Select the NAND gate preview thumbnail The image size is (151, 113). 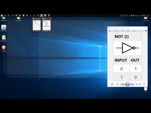click(36, 25)
